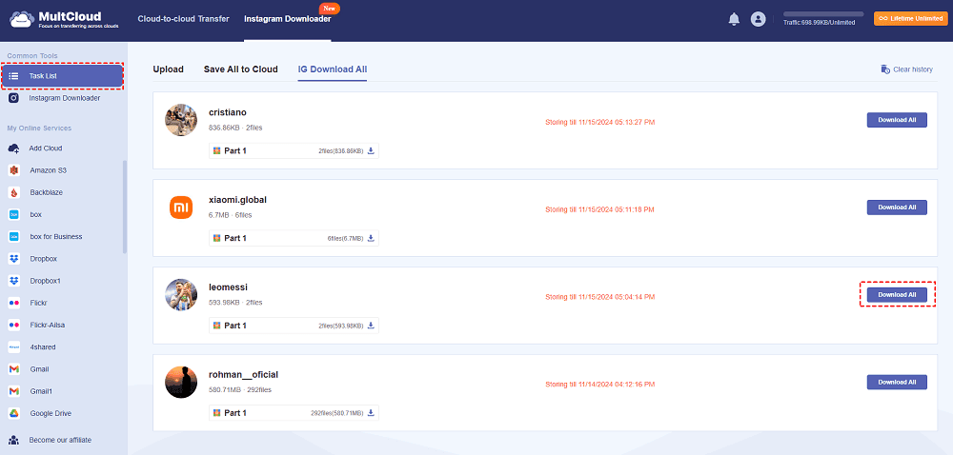This screenshot has width=953, height=455.
Task: Click the sidebar scrollbar
Action: click(x=125, y=207)
